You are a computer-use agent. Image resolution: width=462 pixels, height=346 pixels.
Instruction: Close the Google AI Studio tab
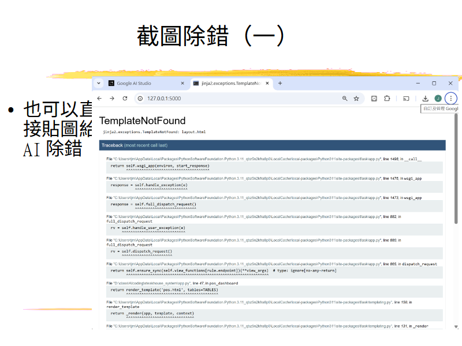tap(182, 83)
